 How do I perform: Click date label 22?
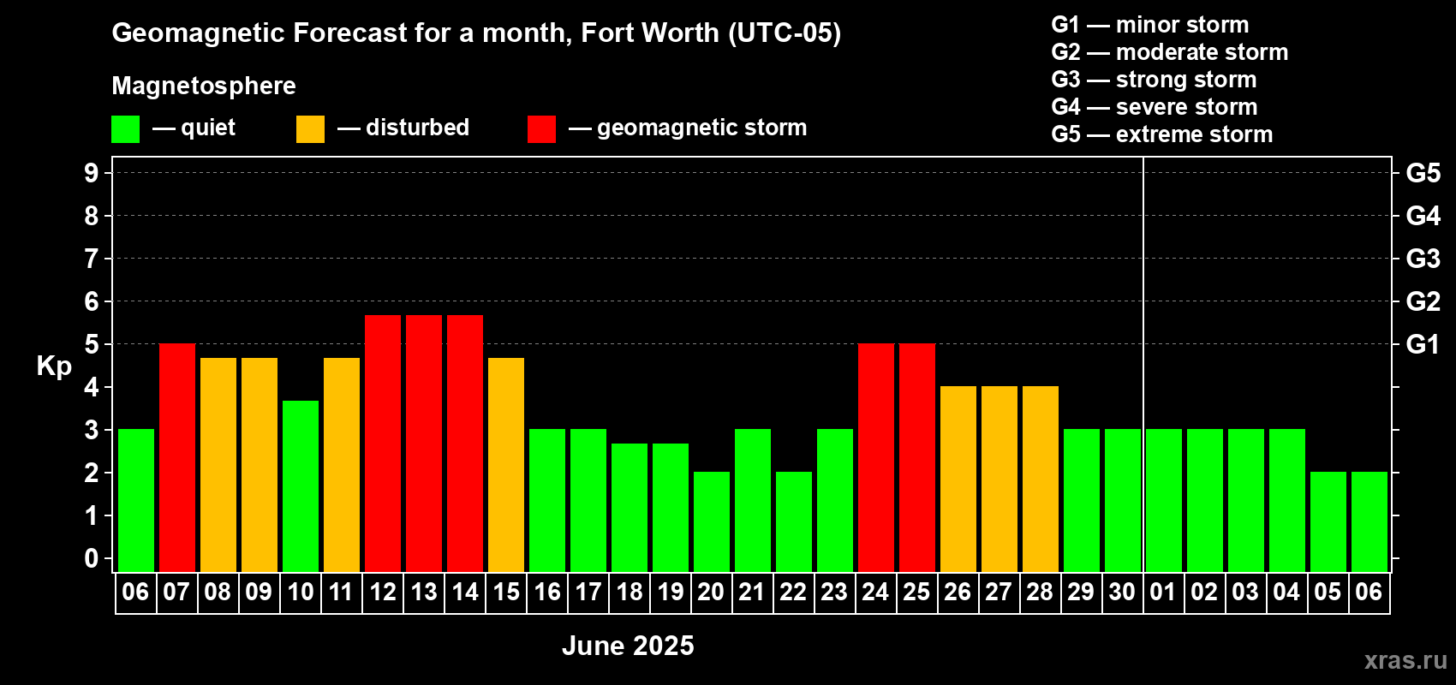pos(793,592)
